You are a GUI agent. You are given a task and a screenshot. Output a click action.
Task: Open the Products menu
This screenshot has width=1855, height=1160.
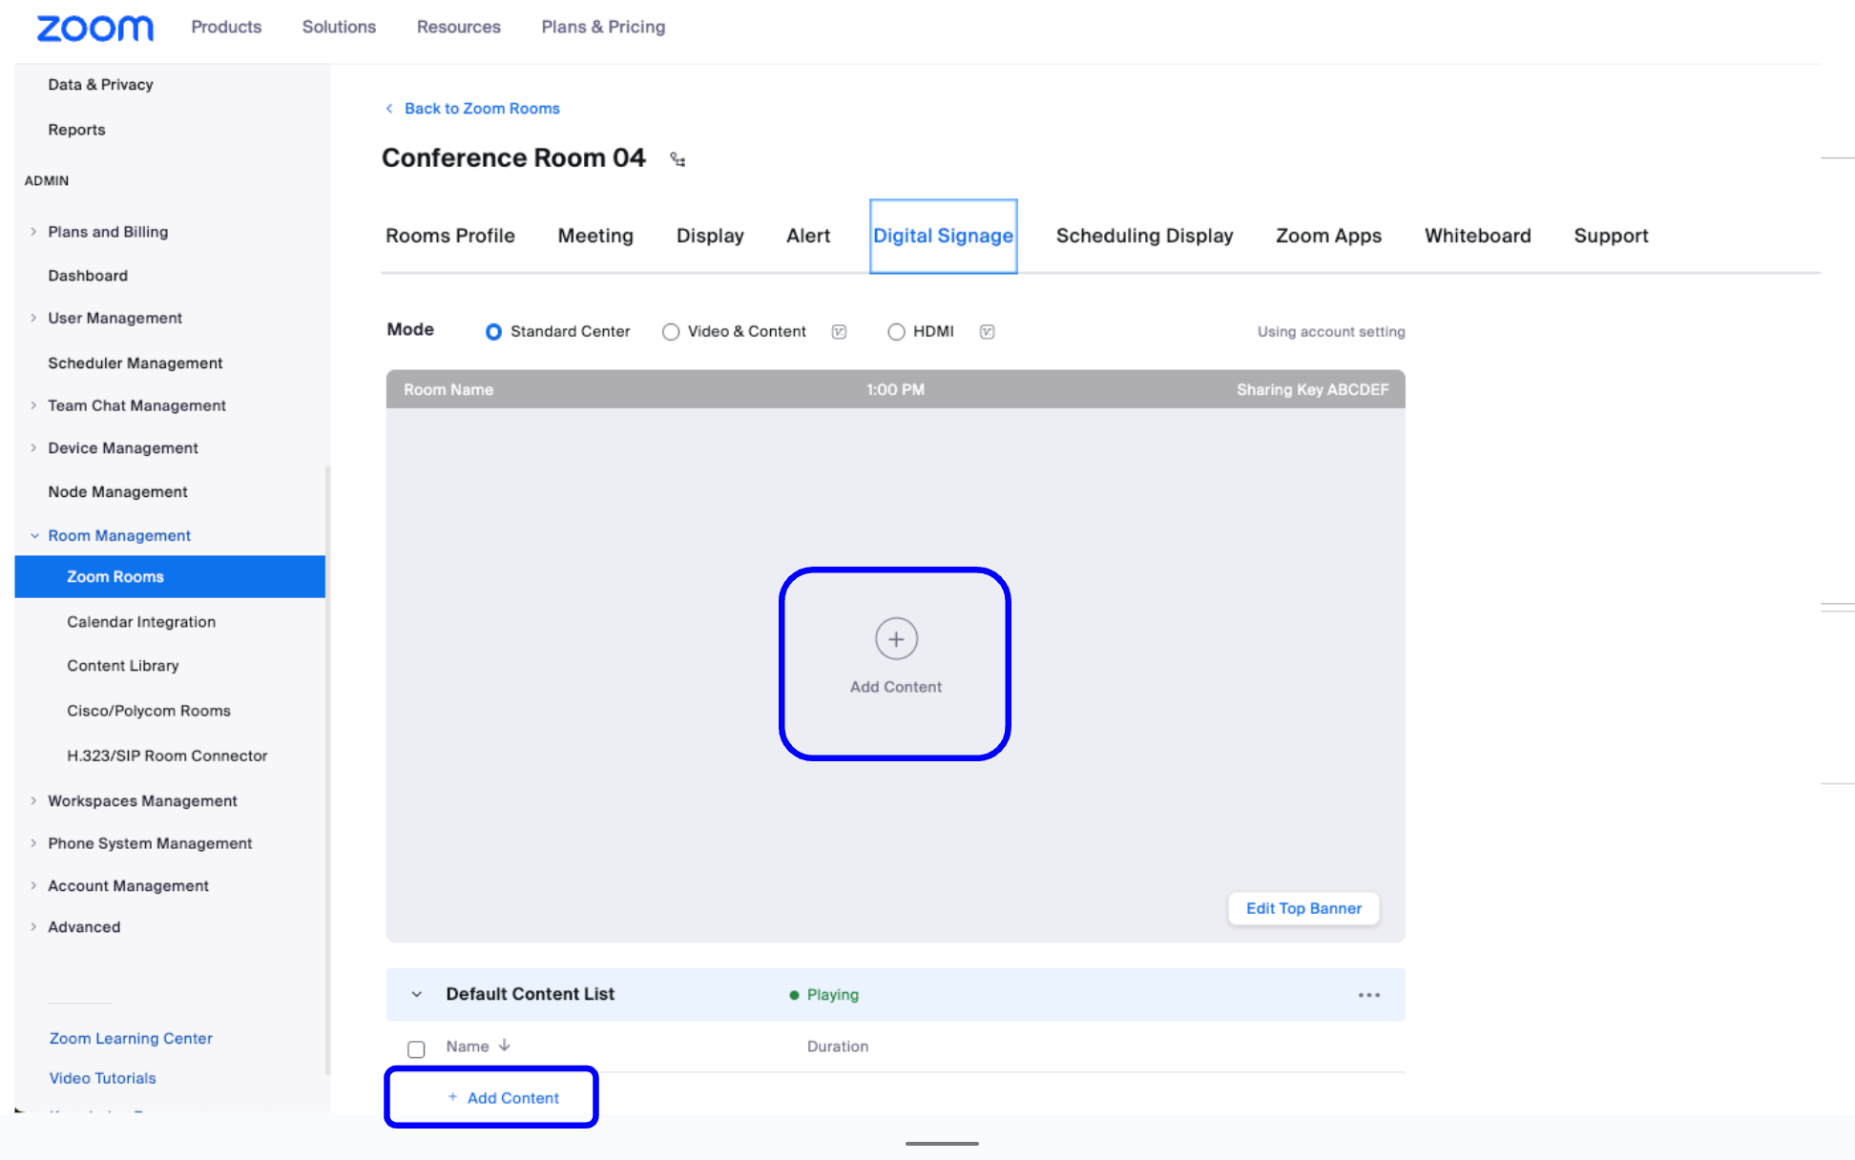(x=226, y=27)
